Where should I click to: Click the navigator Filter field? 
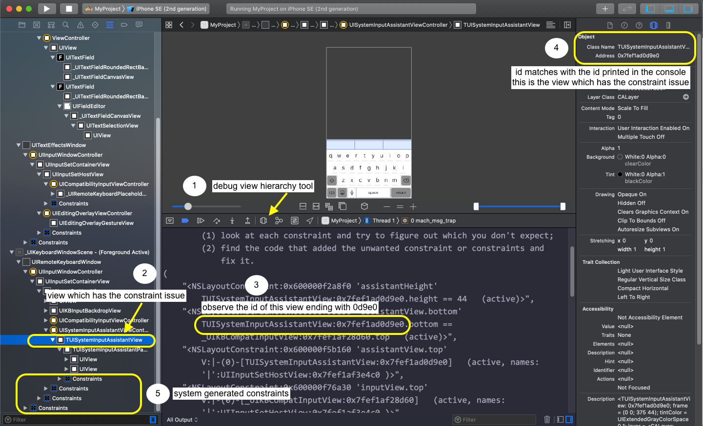[x=80, y=420]
